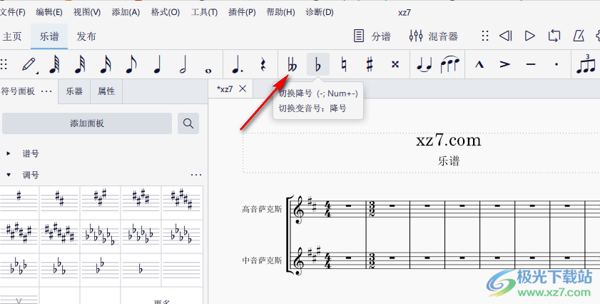This screenshot has height=304, width=600.
Task: Choose one-sharp key signature
Action: pos(19,202)
